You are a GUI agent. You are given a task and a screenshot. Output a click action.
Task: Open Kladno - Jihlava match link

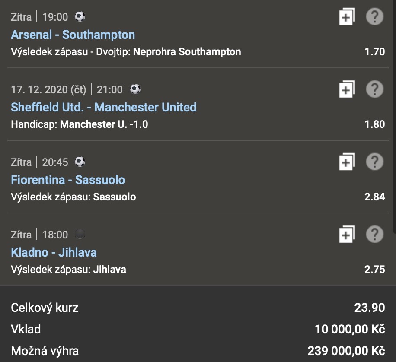(54, 252)
